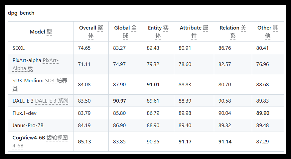The width and height of the screenshot is (291, 159).
Task: Click the Attribute column header
Action: (x=194, y=32)
